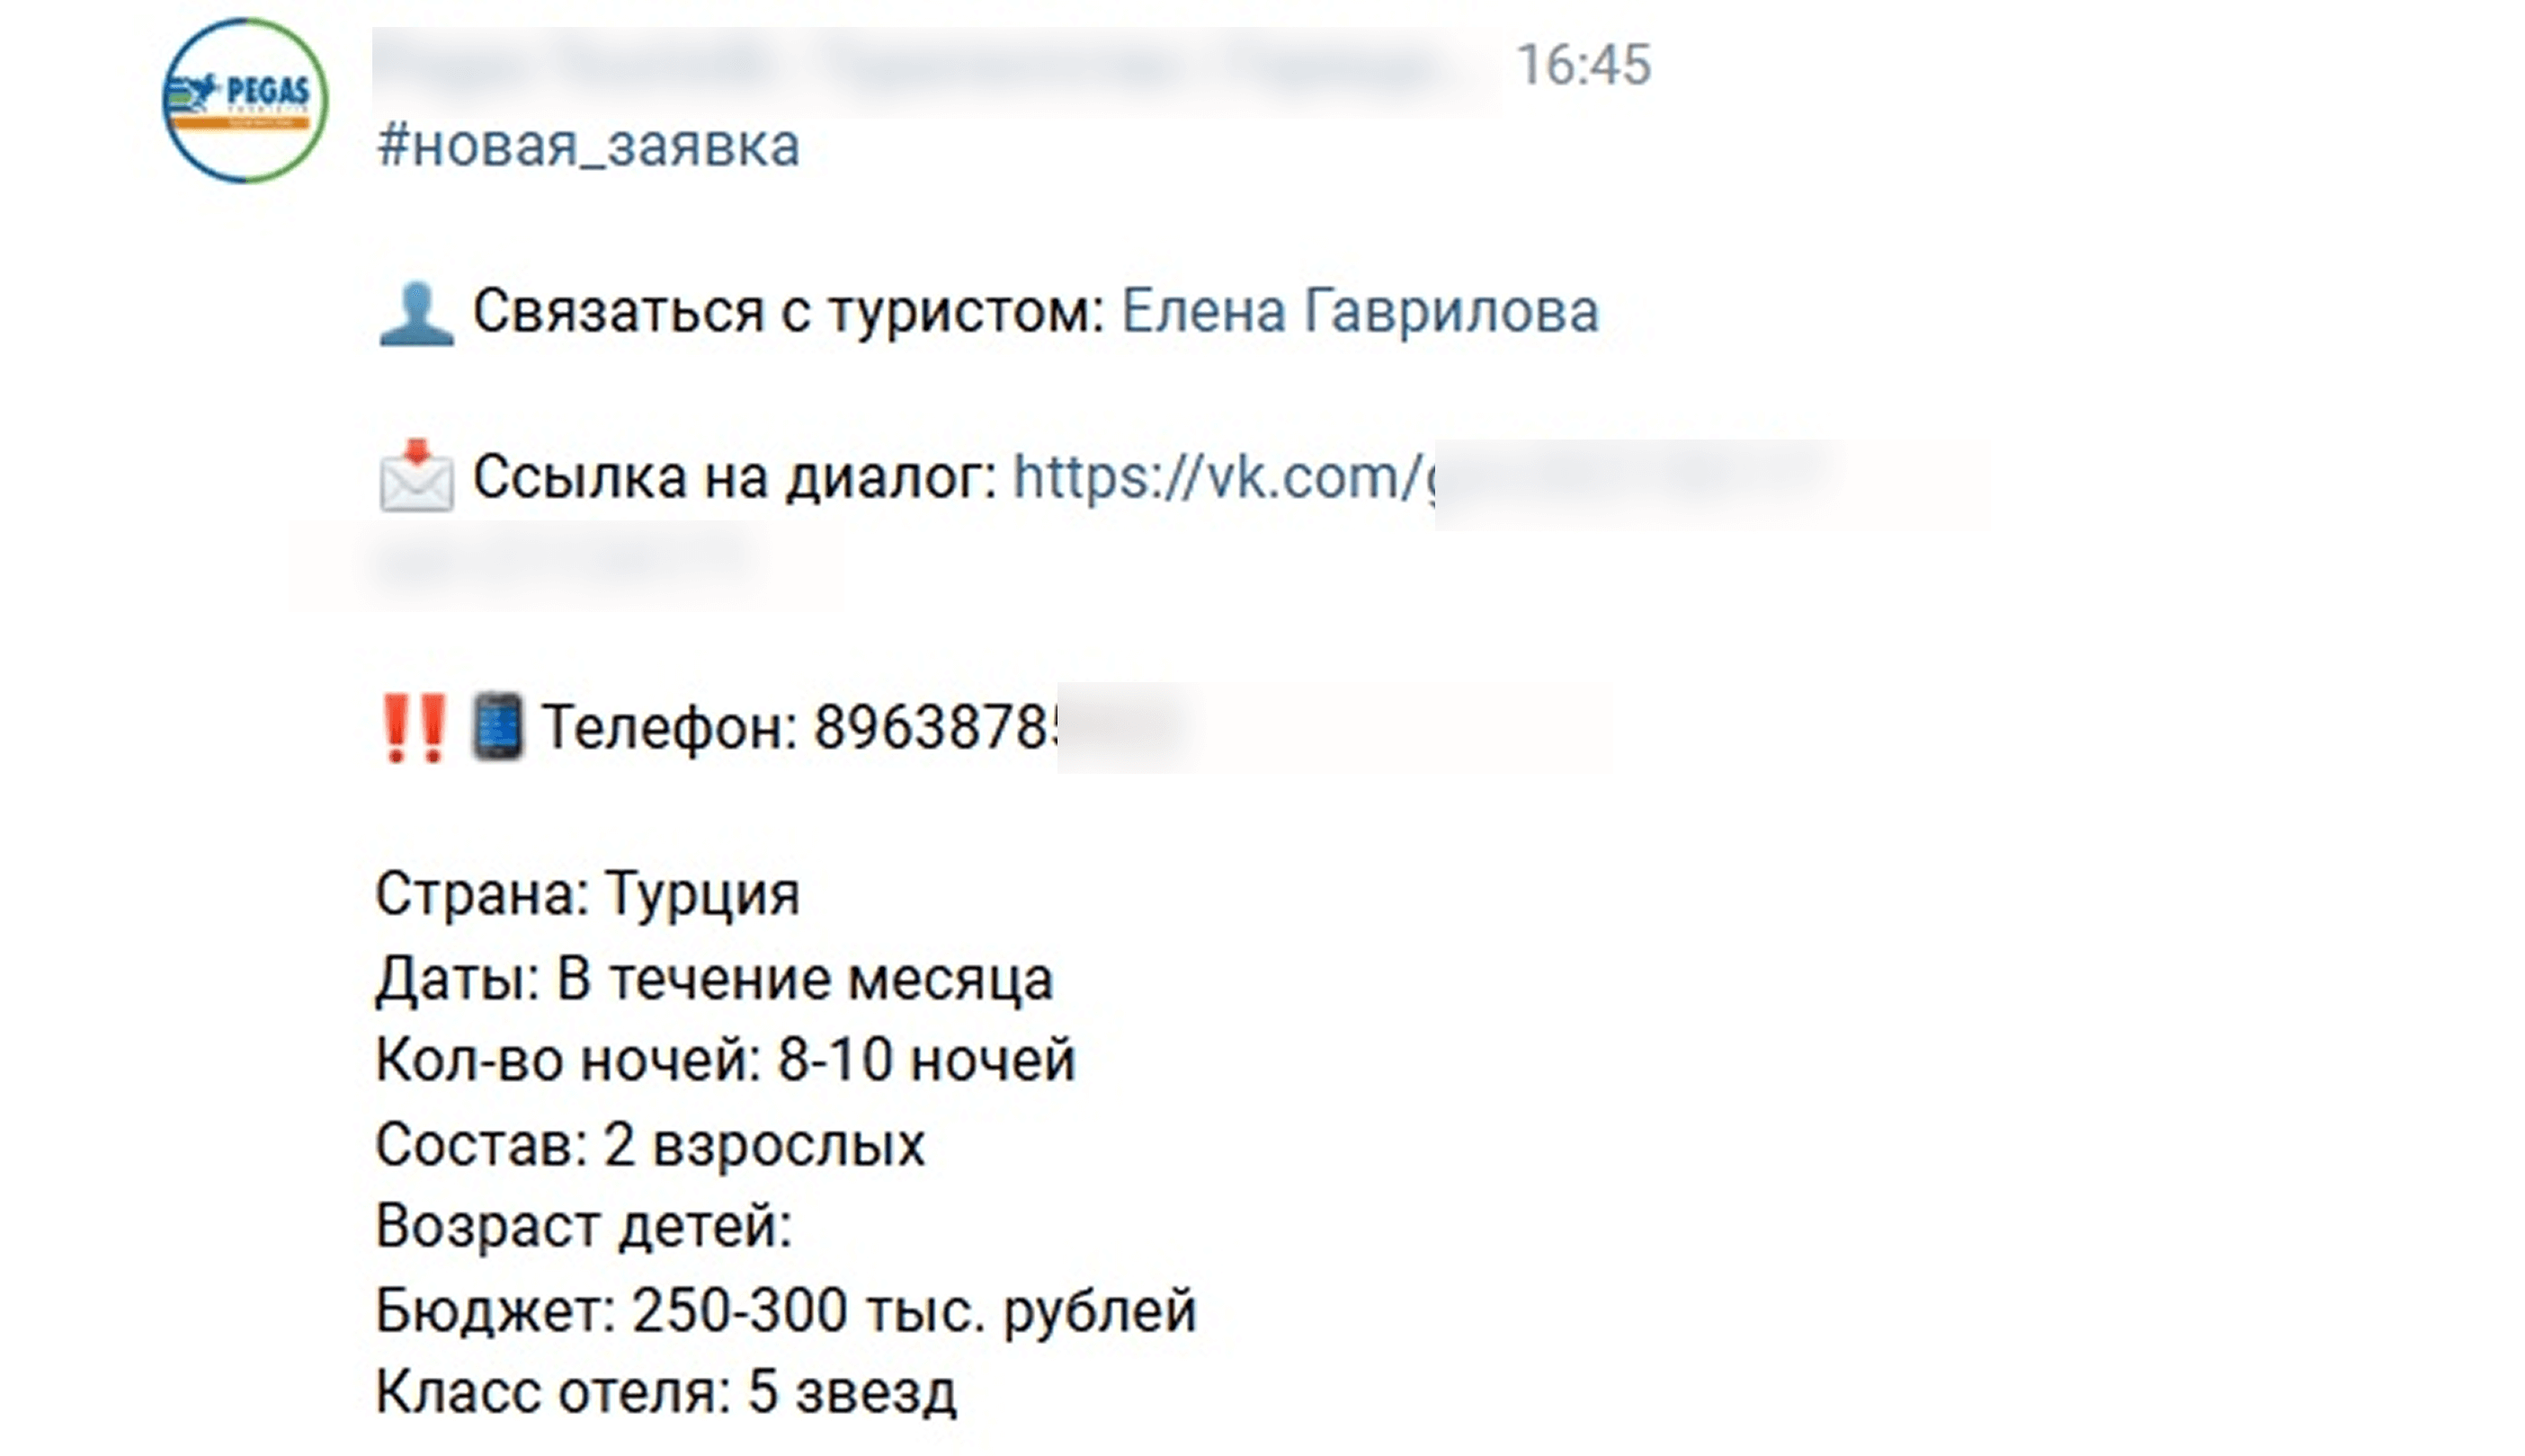Select the Страна: Турция line
Viewport: 2525px width, 1456px height.
tap(588, 894)
